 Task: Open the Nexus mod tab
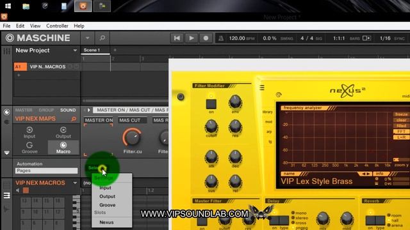coord(268,122)
